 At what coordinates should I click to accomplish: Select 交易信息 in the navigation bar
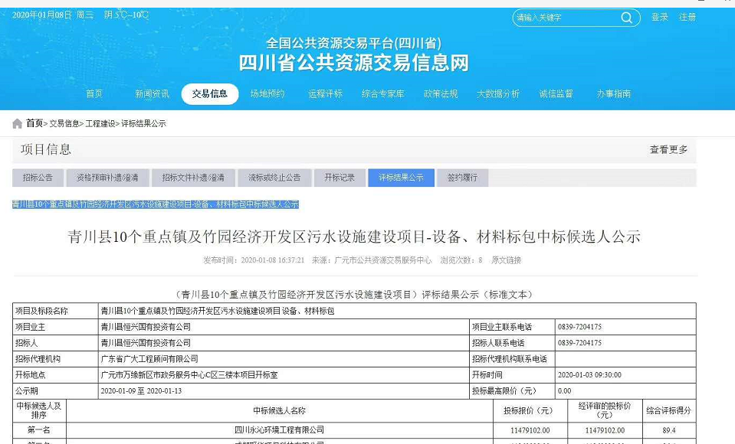point(209,94)
